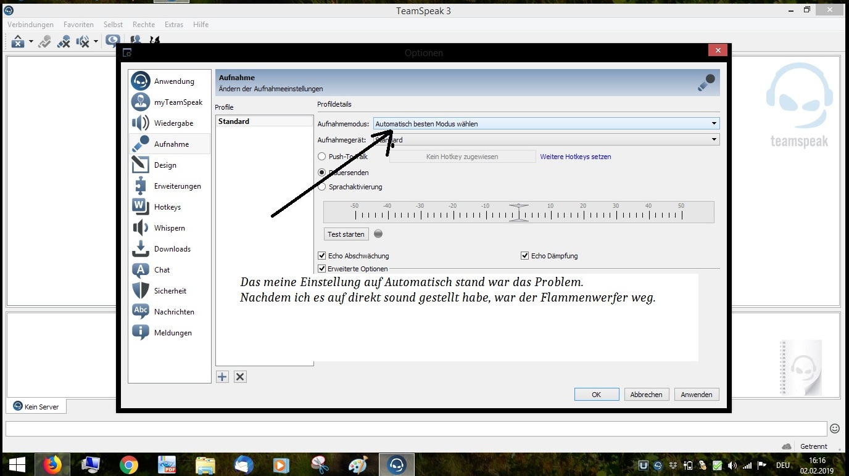The width and height of the screenshot is (849, 476).
Task: Mute microphone via toolbar icon
Action: pyautogui.click(x=64, y=41)
